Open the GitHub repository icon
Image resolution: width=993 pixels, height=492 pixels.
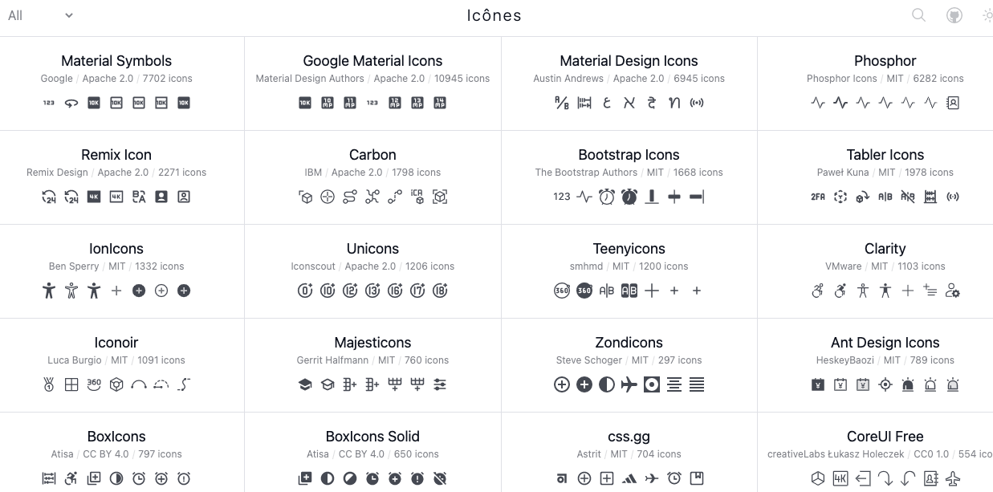(x=954, y=15)
